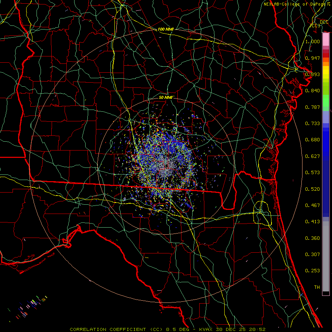
Task: Click the 30 DEC 25 date in the caption
Action: pos(231,329)
